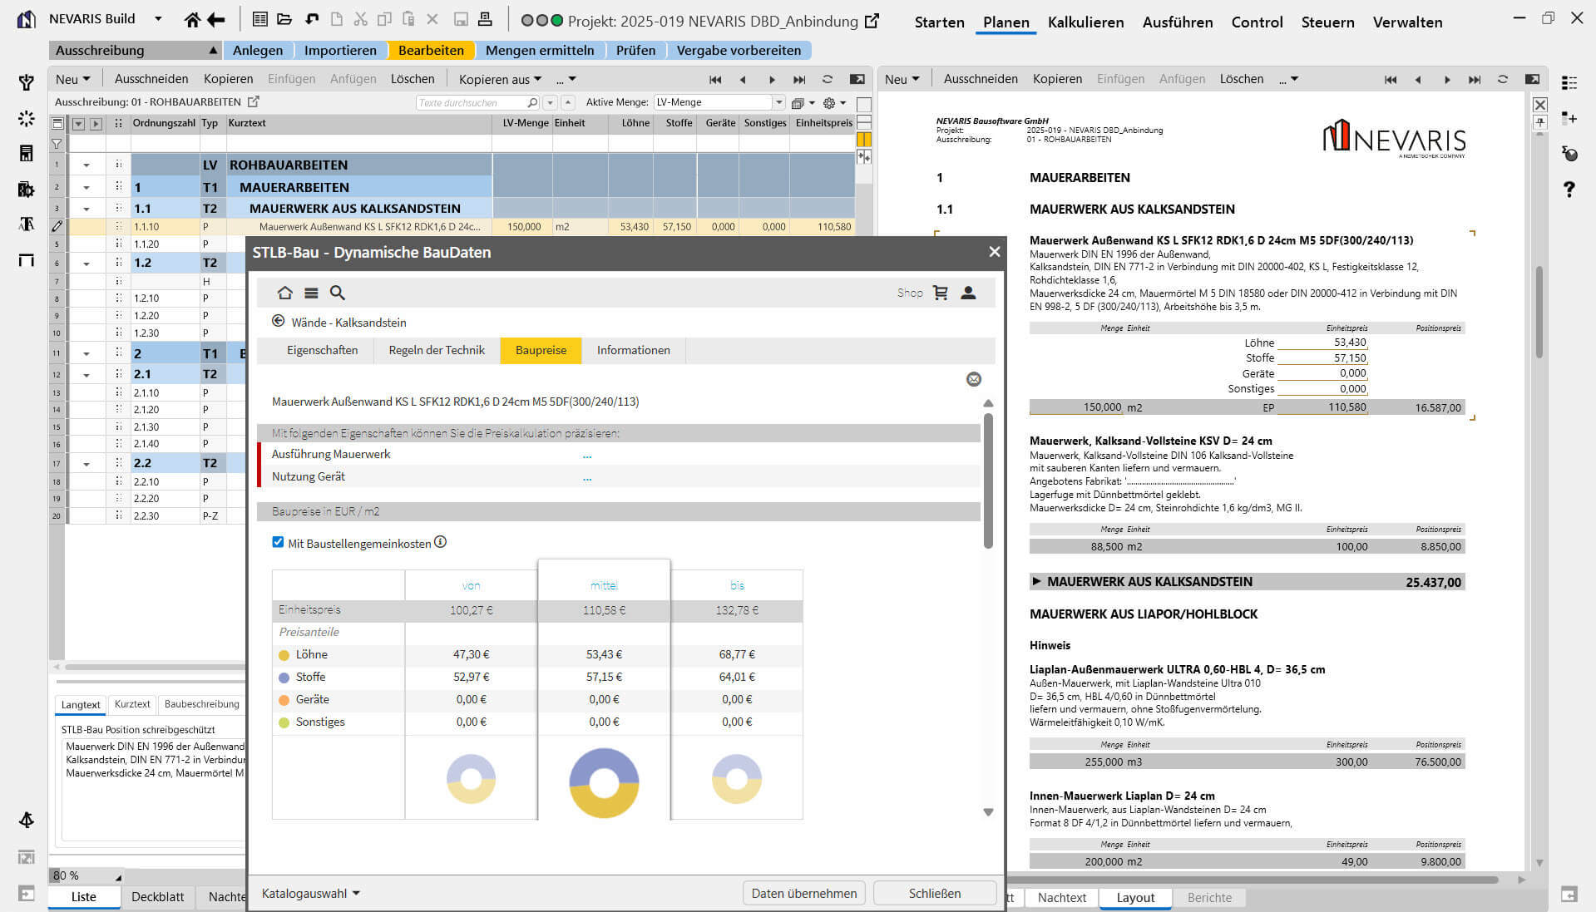The height and width of the screenshot is (912, 1596).
Task: Edit Nutzung Gerät property value
Action: (x=587, y=477)
